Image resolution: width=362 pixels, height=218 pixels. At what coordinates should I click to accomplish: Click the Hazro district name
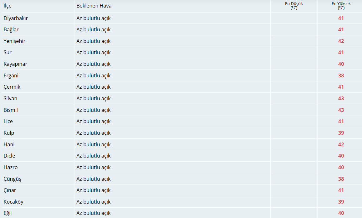pos(11,167)
